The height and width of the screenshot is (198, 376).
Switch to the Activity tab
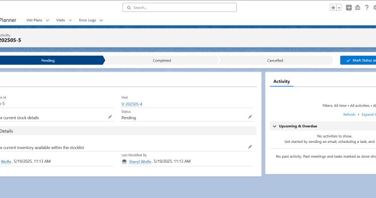281,81
